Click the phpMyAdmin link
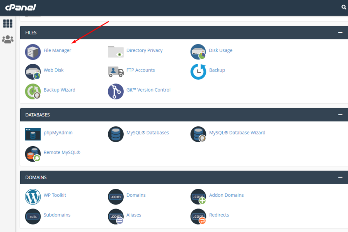Image resolution: width=348 pixels, height=232 pixels. 58,133
